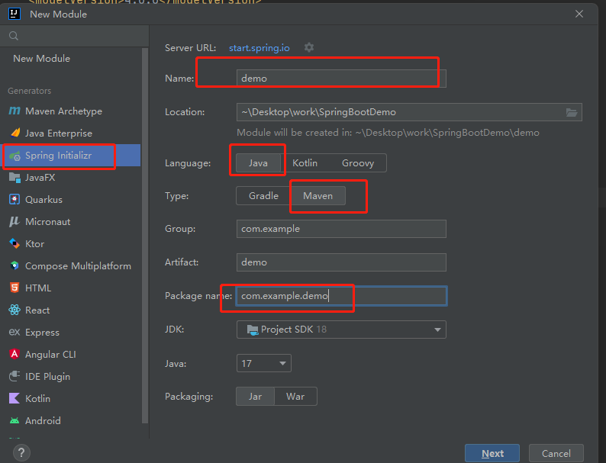Screen dimensions: 606x463
Task: Browse location using the folder icon
Action: pyautogui.click(x=572, y=112)
